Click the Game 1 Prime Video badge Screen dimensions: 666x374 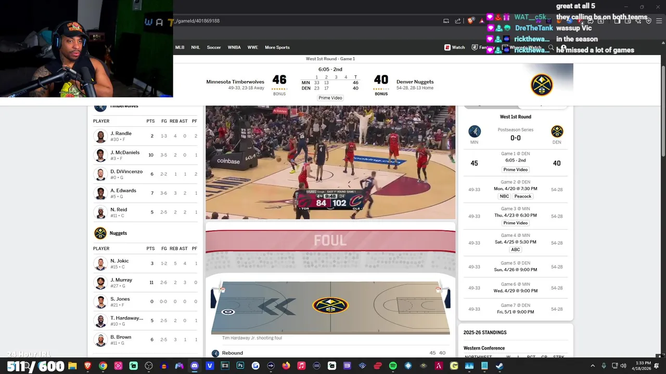(x=516, y=170)
